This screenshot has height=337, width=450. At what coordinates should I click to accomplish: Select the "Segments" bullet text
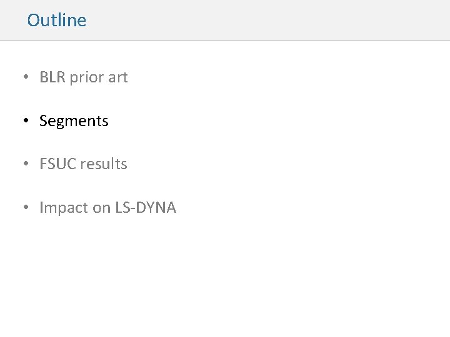coord(74,121)
